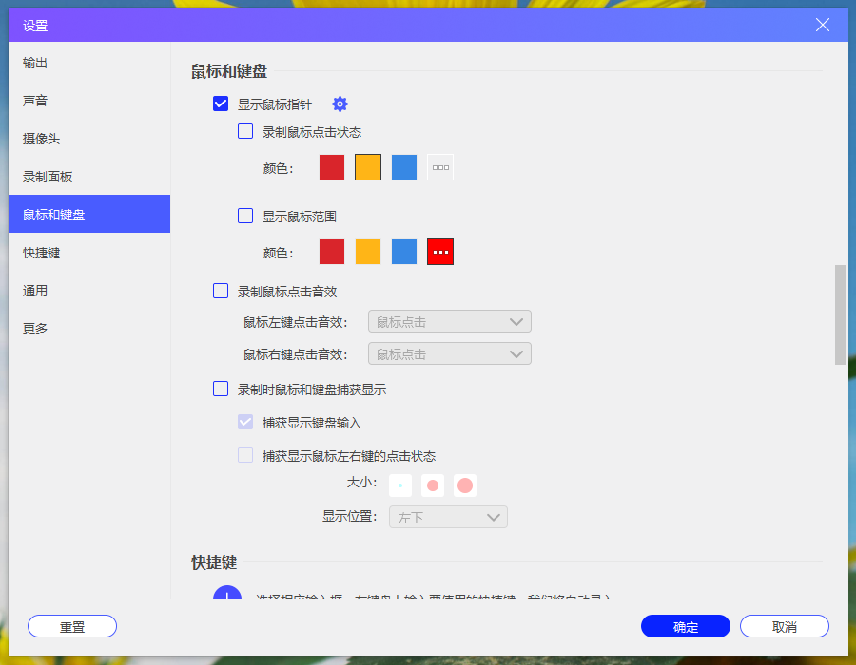Enable 录制鼠标点击状态 option
856x665 pixels.
[244, 132]
